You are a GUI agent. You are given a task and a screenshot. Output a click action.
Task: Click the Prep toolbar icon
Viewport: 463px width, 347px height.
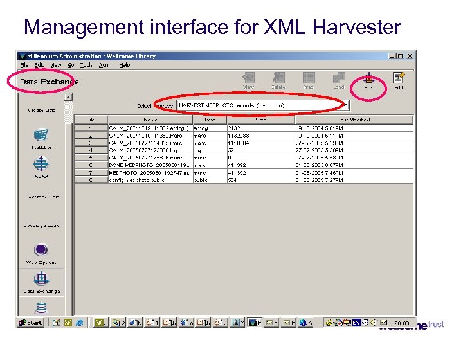[x=309, y=78]
